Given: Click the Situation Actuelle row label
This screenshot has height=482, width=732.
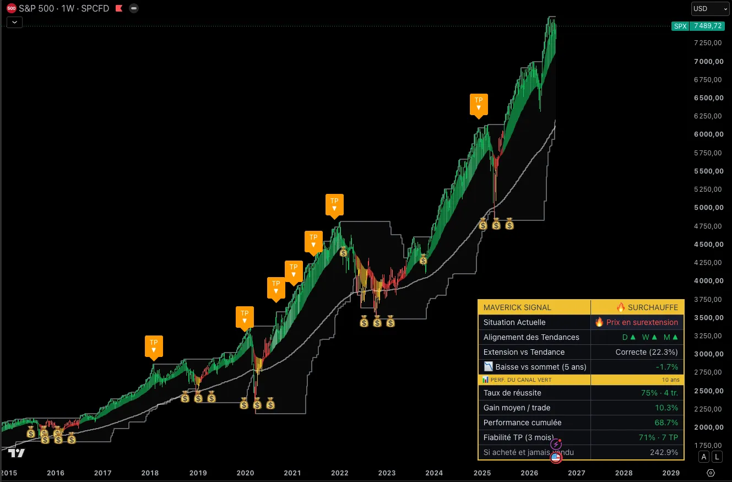Looking at the screenshot, I should tap(514, 322).
